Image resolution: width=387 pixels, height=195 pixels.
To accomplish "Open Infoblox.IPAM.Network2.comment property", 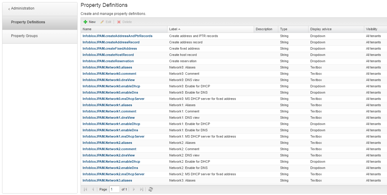I will 109,149.
